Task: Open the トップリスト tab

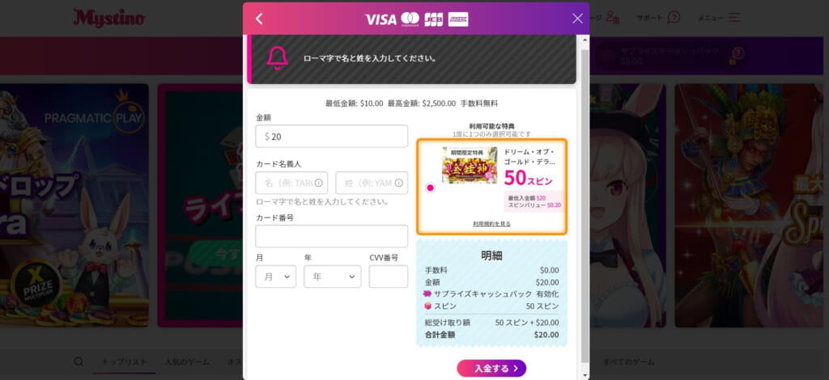Action: 124,362
